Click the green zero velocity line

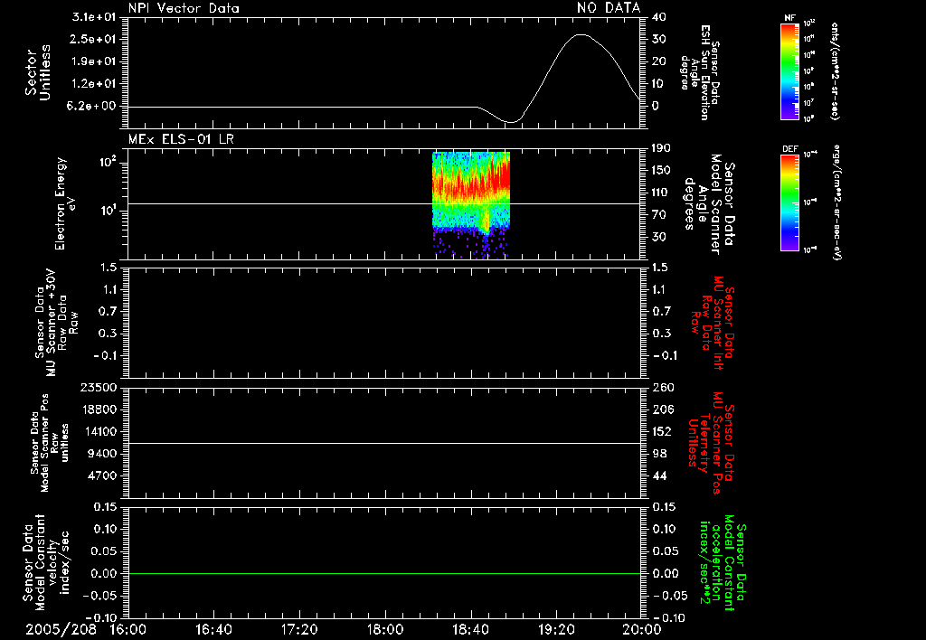tap(383, 573)
